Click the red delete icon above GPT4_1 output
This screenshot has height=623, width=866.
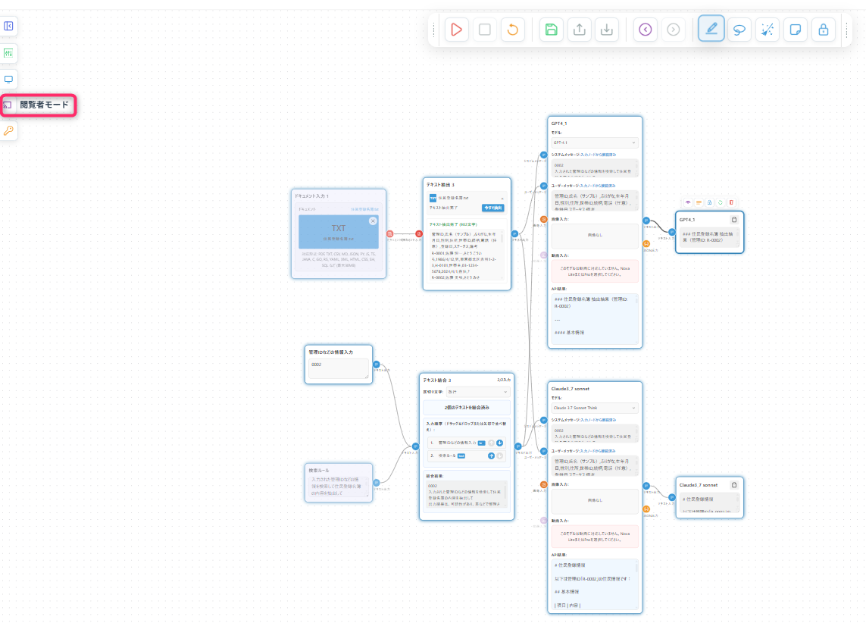pos(731,202)
